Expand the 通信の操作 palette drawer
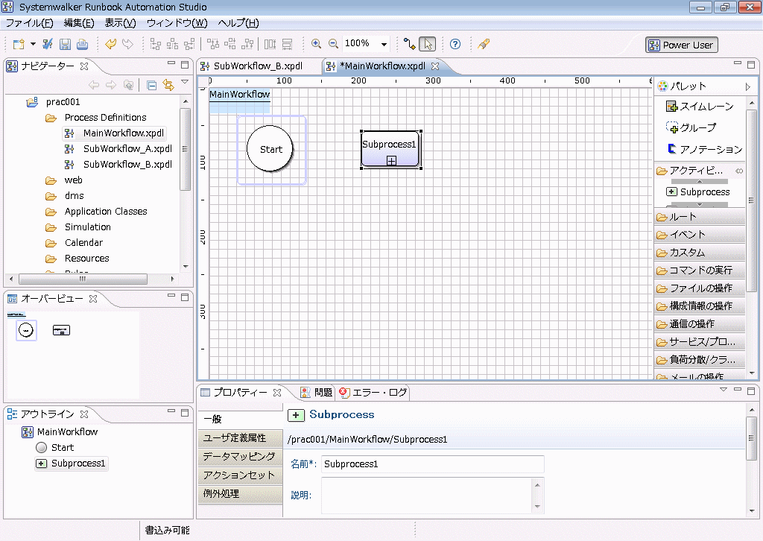Screen dimensions: 763x541 click(x=700, y=324)
